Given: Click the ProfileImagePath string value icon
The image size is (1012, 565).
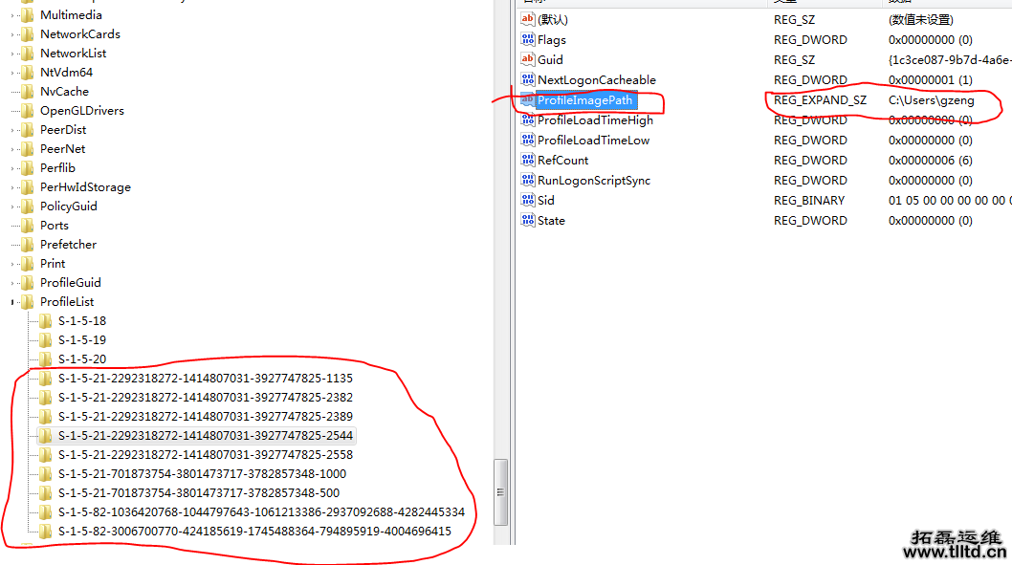Looking at the screenshot, I should click(x=528, y=100).
